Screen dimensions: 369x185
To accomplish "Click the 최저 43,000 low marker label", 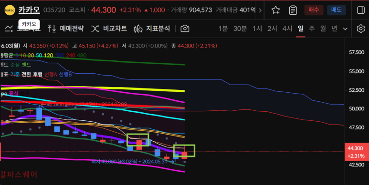I will tap(133, 162).
